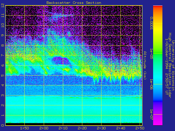Click the 'Backscatter Cross Section' title
The height and width of the screenshot is (131, 175).
point(74,3)
